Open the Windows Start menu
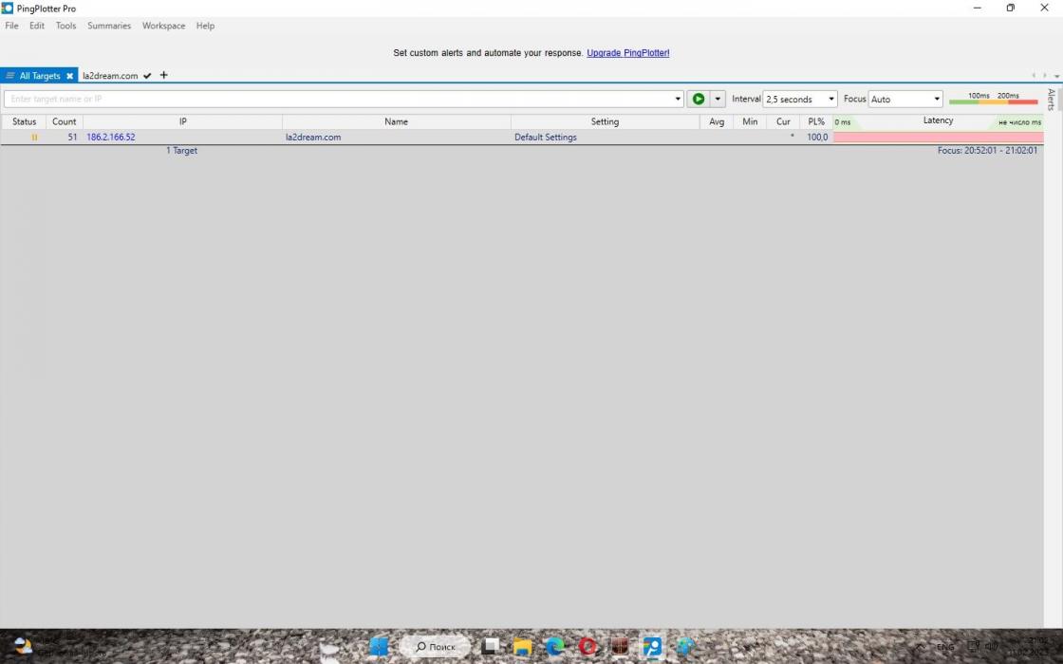This screenshot has width=1063, height=664. (x=379, y=647)
